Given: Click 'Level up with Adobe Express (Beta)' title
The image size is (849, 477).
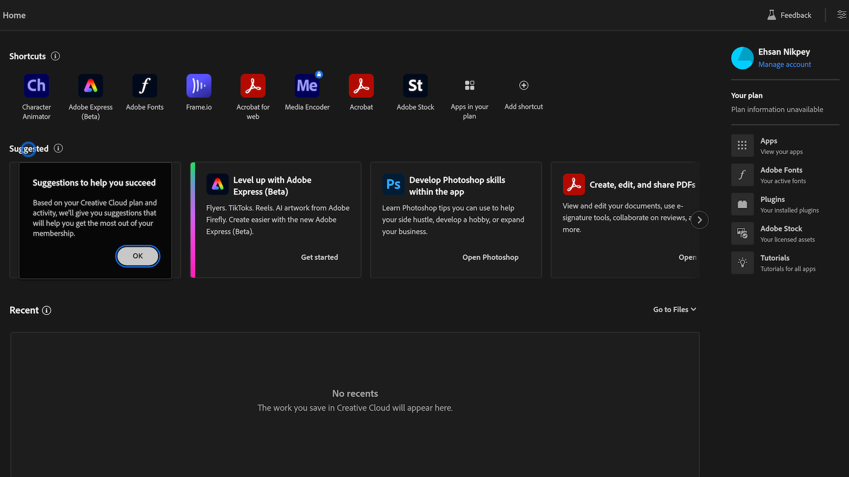Looking at the screenshot, I should click(x=272, y=186).
